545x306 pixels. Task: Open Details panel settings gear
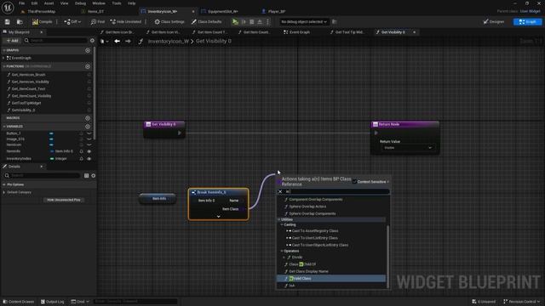click(x=93, y=176)
